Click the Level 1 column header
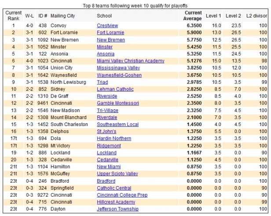 coord(213,16)
